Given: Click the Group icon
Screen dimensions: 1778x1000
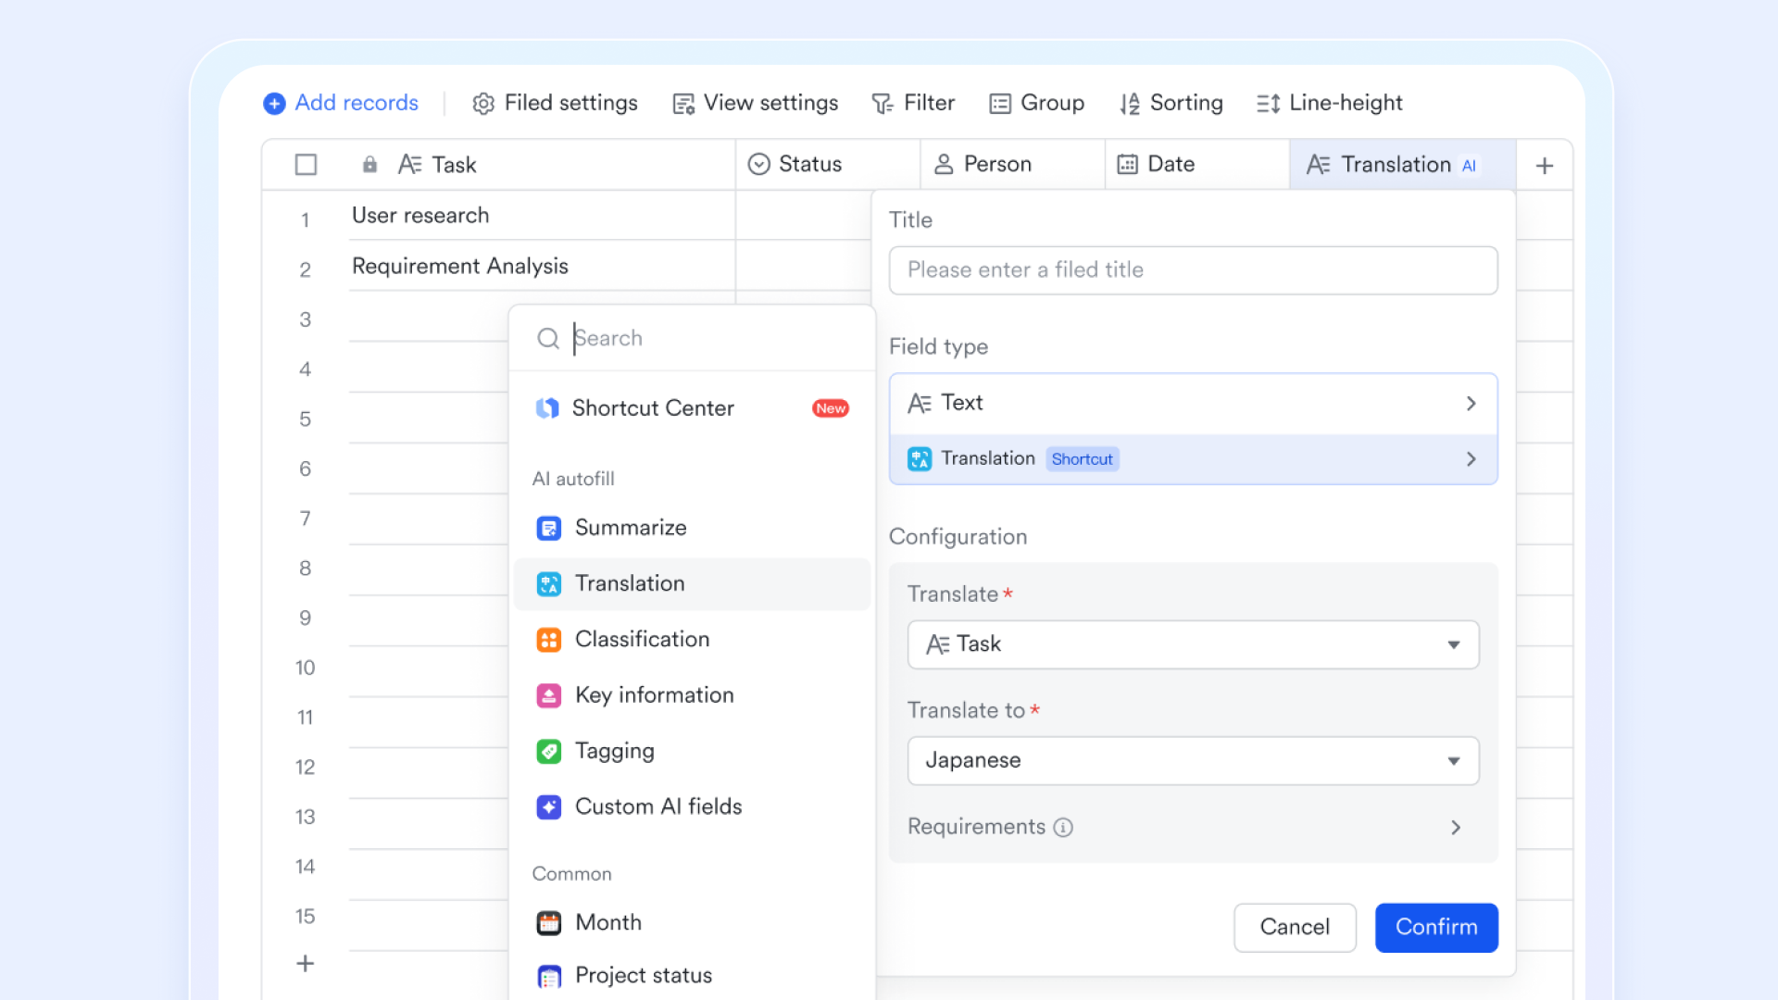Looking at the screenshot, I should coord(1000,104).
